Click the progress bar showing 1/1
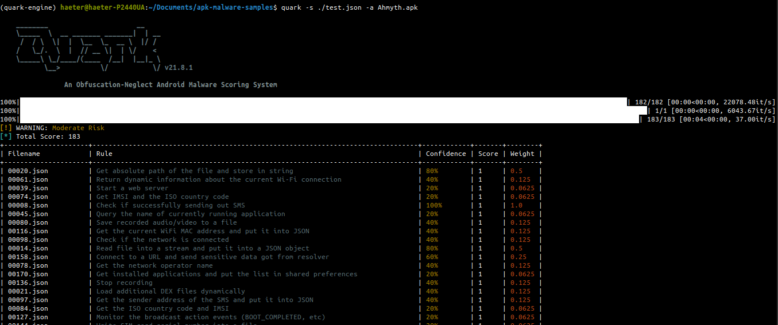The width and height of the screenshot is (778, 325). point(333,111)
